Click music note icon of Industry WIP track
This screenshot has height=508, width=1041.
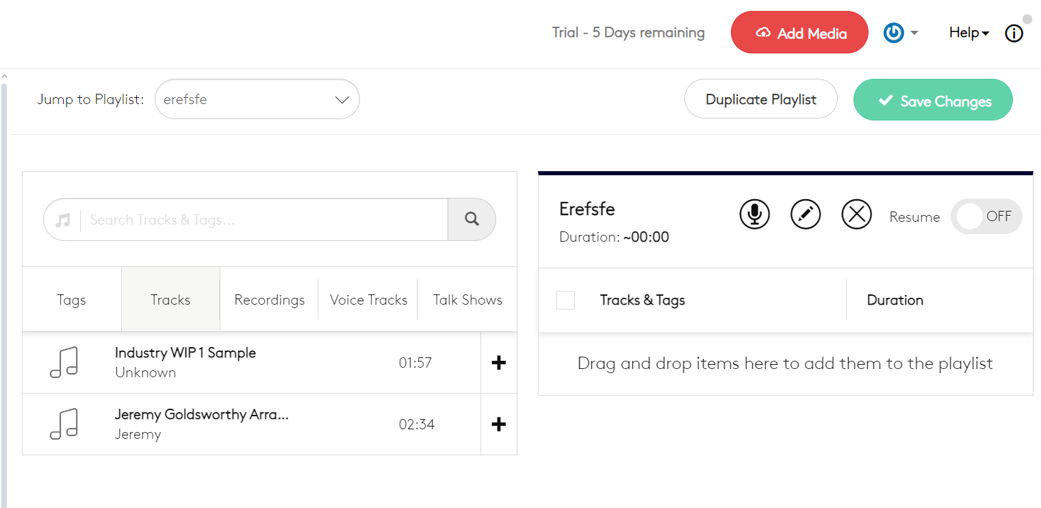pyautogui.click(x=64, y=362)
